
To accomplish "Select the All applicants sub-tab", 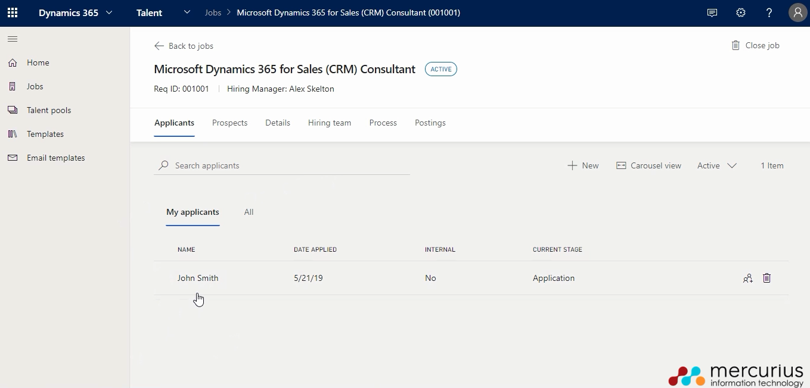I will point(249,212).
